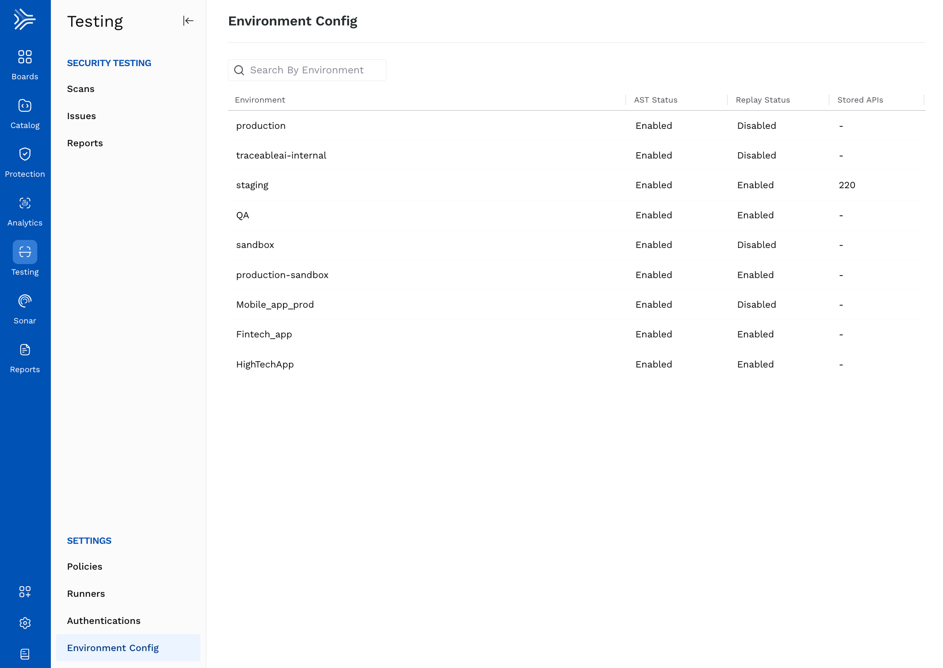Open Reports under Security Testing
The image size is (943, 668).
tap(85, 143)
